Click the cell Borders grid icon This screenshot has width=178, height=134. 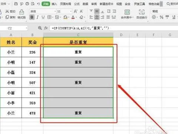tap(49, 17)
